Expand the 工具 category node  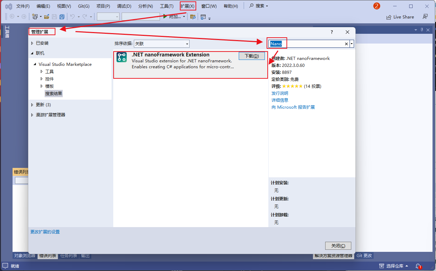(x=42, y=71)
